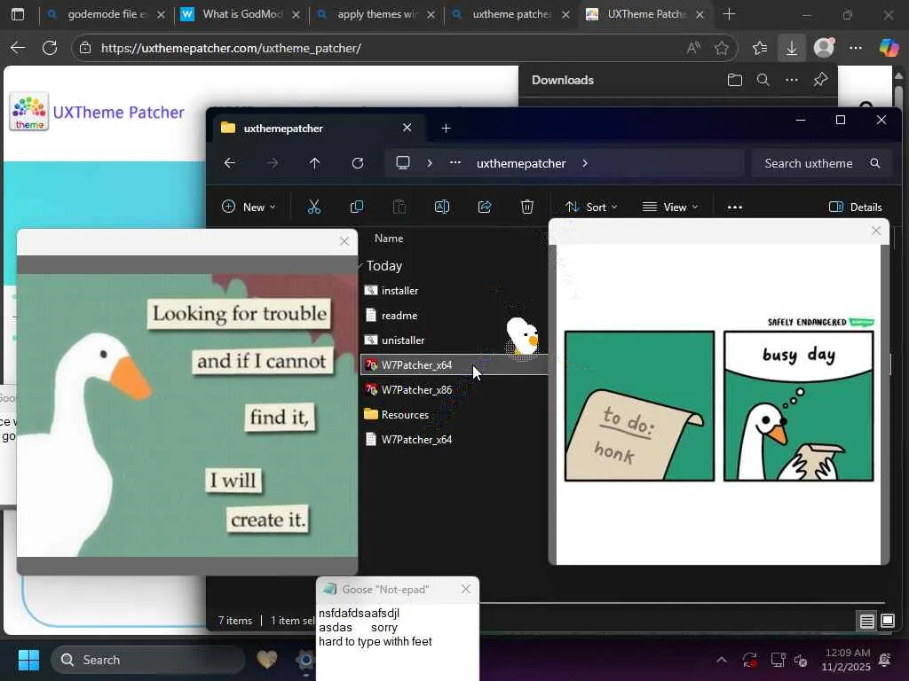Click the Name column header
The height and width of the screenshot is (681, 909).
click(389, 238)
